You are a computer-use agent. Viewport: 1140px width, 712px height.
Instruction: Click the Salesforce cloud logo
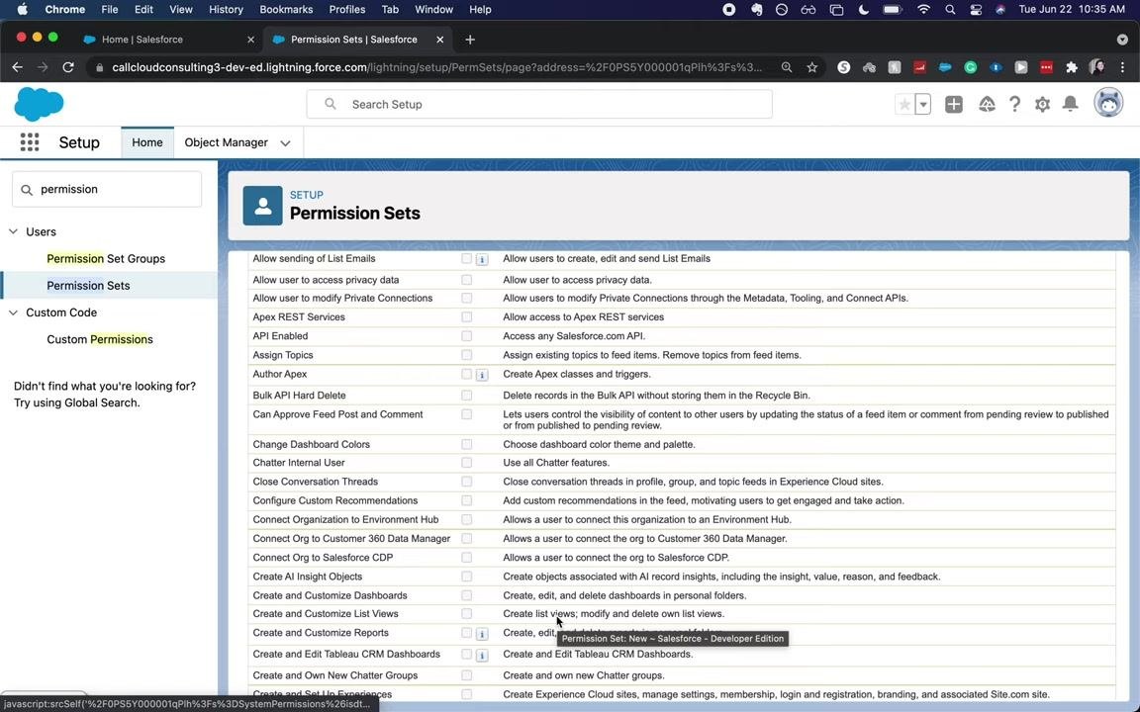point(39,104)
